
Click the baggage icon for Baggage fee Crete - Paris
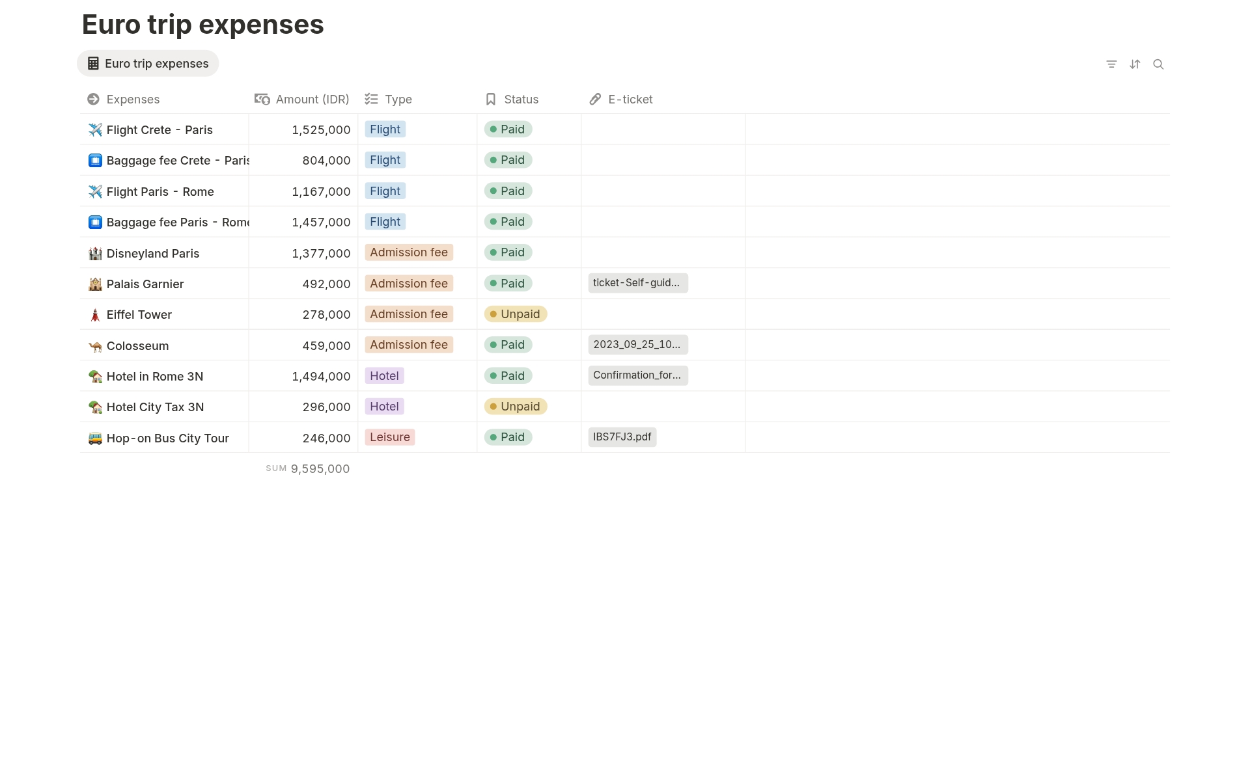[95, 161]
